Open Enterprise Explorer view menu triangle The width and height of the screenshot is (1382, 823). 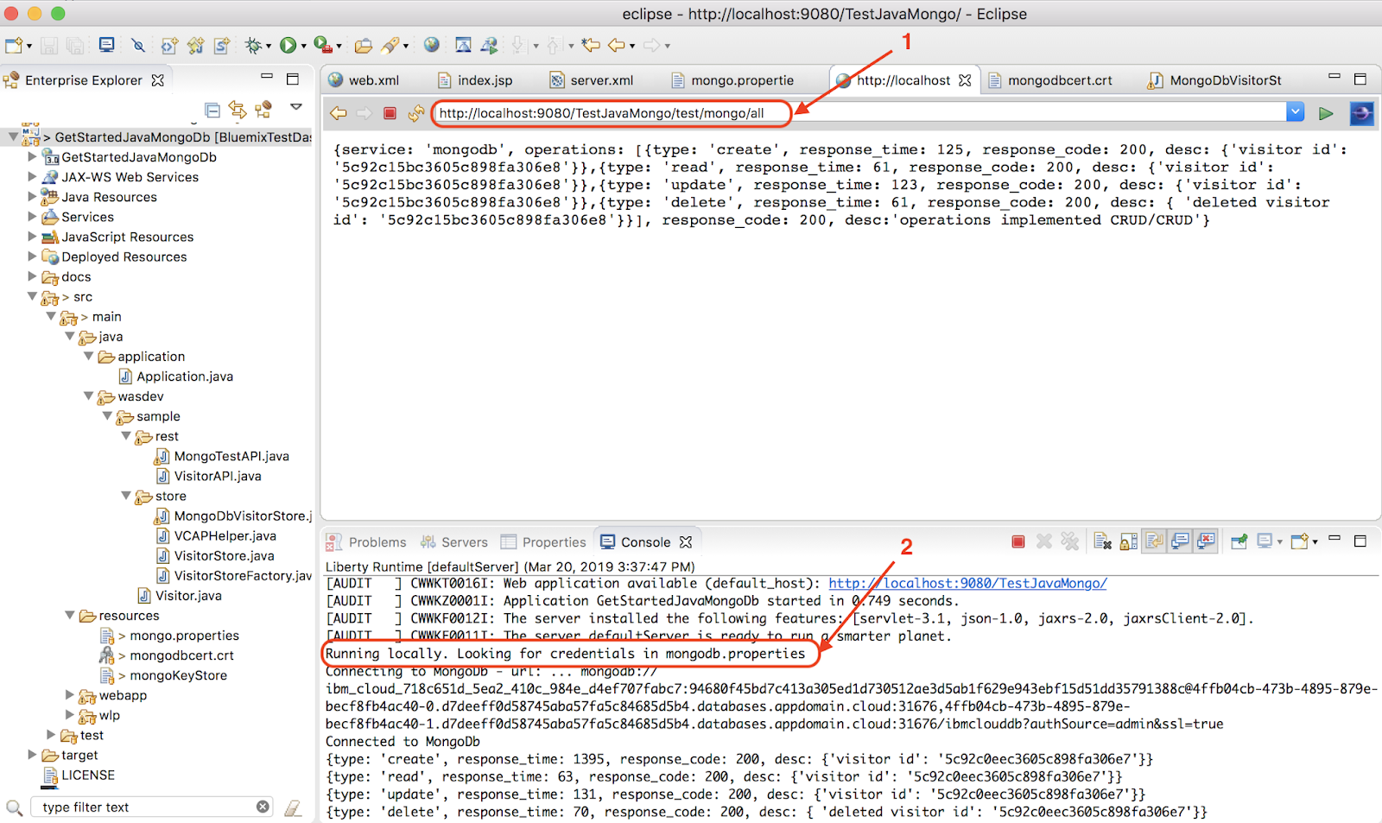[296, 107]
